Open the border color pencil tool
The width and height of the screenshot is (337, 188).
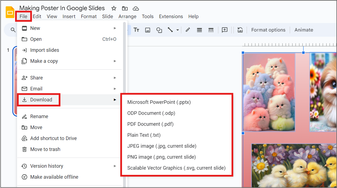[188, 30]
